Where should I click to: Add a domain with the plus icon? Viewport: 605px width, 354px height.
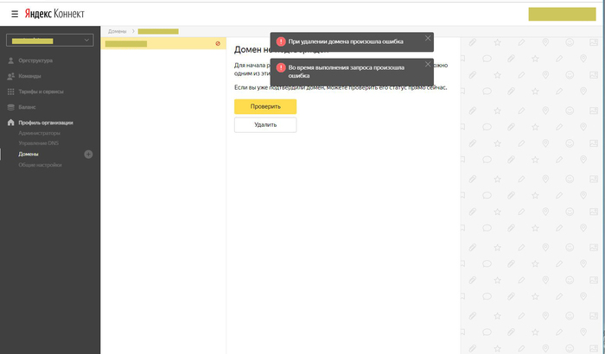click(88, 154)
